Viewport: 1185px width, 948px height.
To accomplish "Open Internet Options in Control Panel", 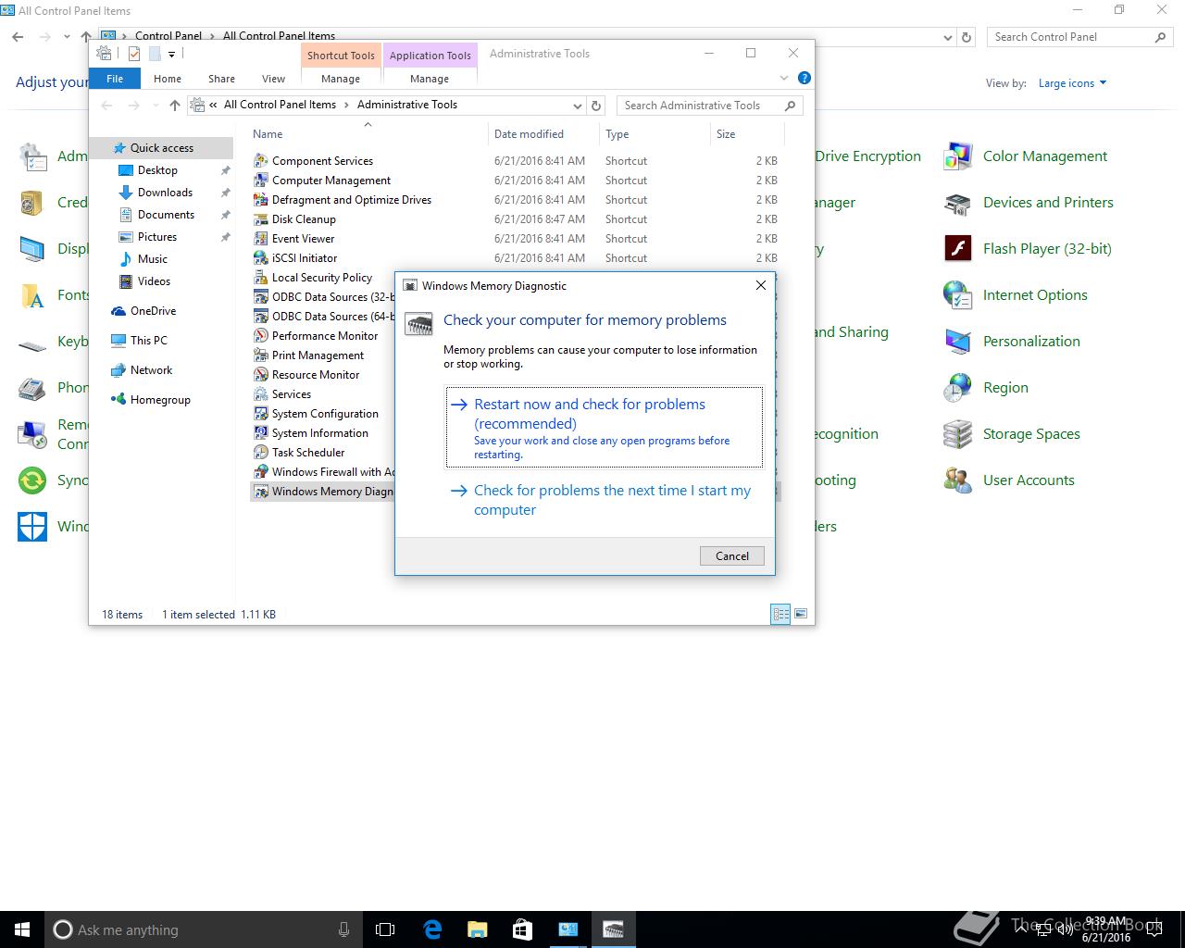I will [x=1017, y=295].
